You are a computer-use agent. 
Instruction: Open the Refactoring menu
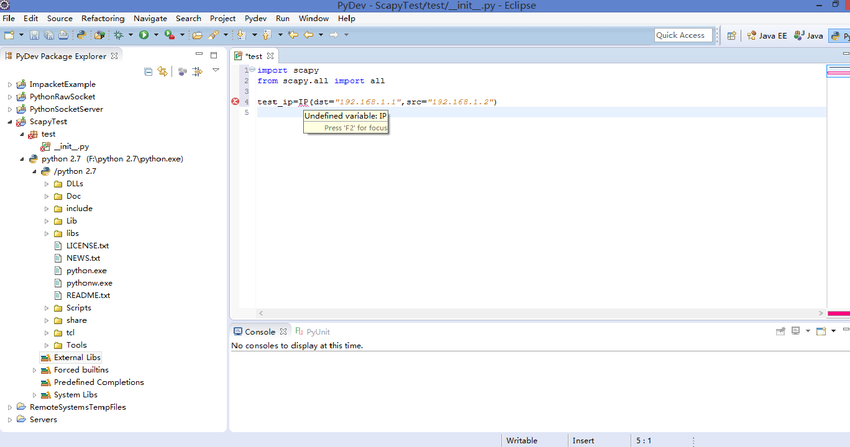pyautogui.click(x=103, y=18)
